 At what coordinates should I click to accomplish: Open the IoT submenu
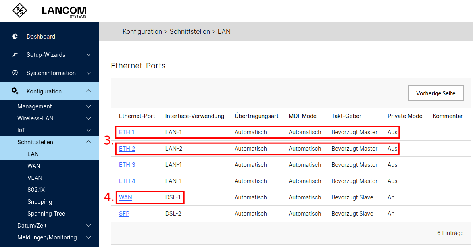[x=21, y=130]
